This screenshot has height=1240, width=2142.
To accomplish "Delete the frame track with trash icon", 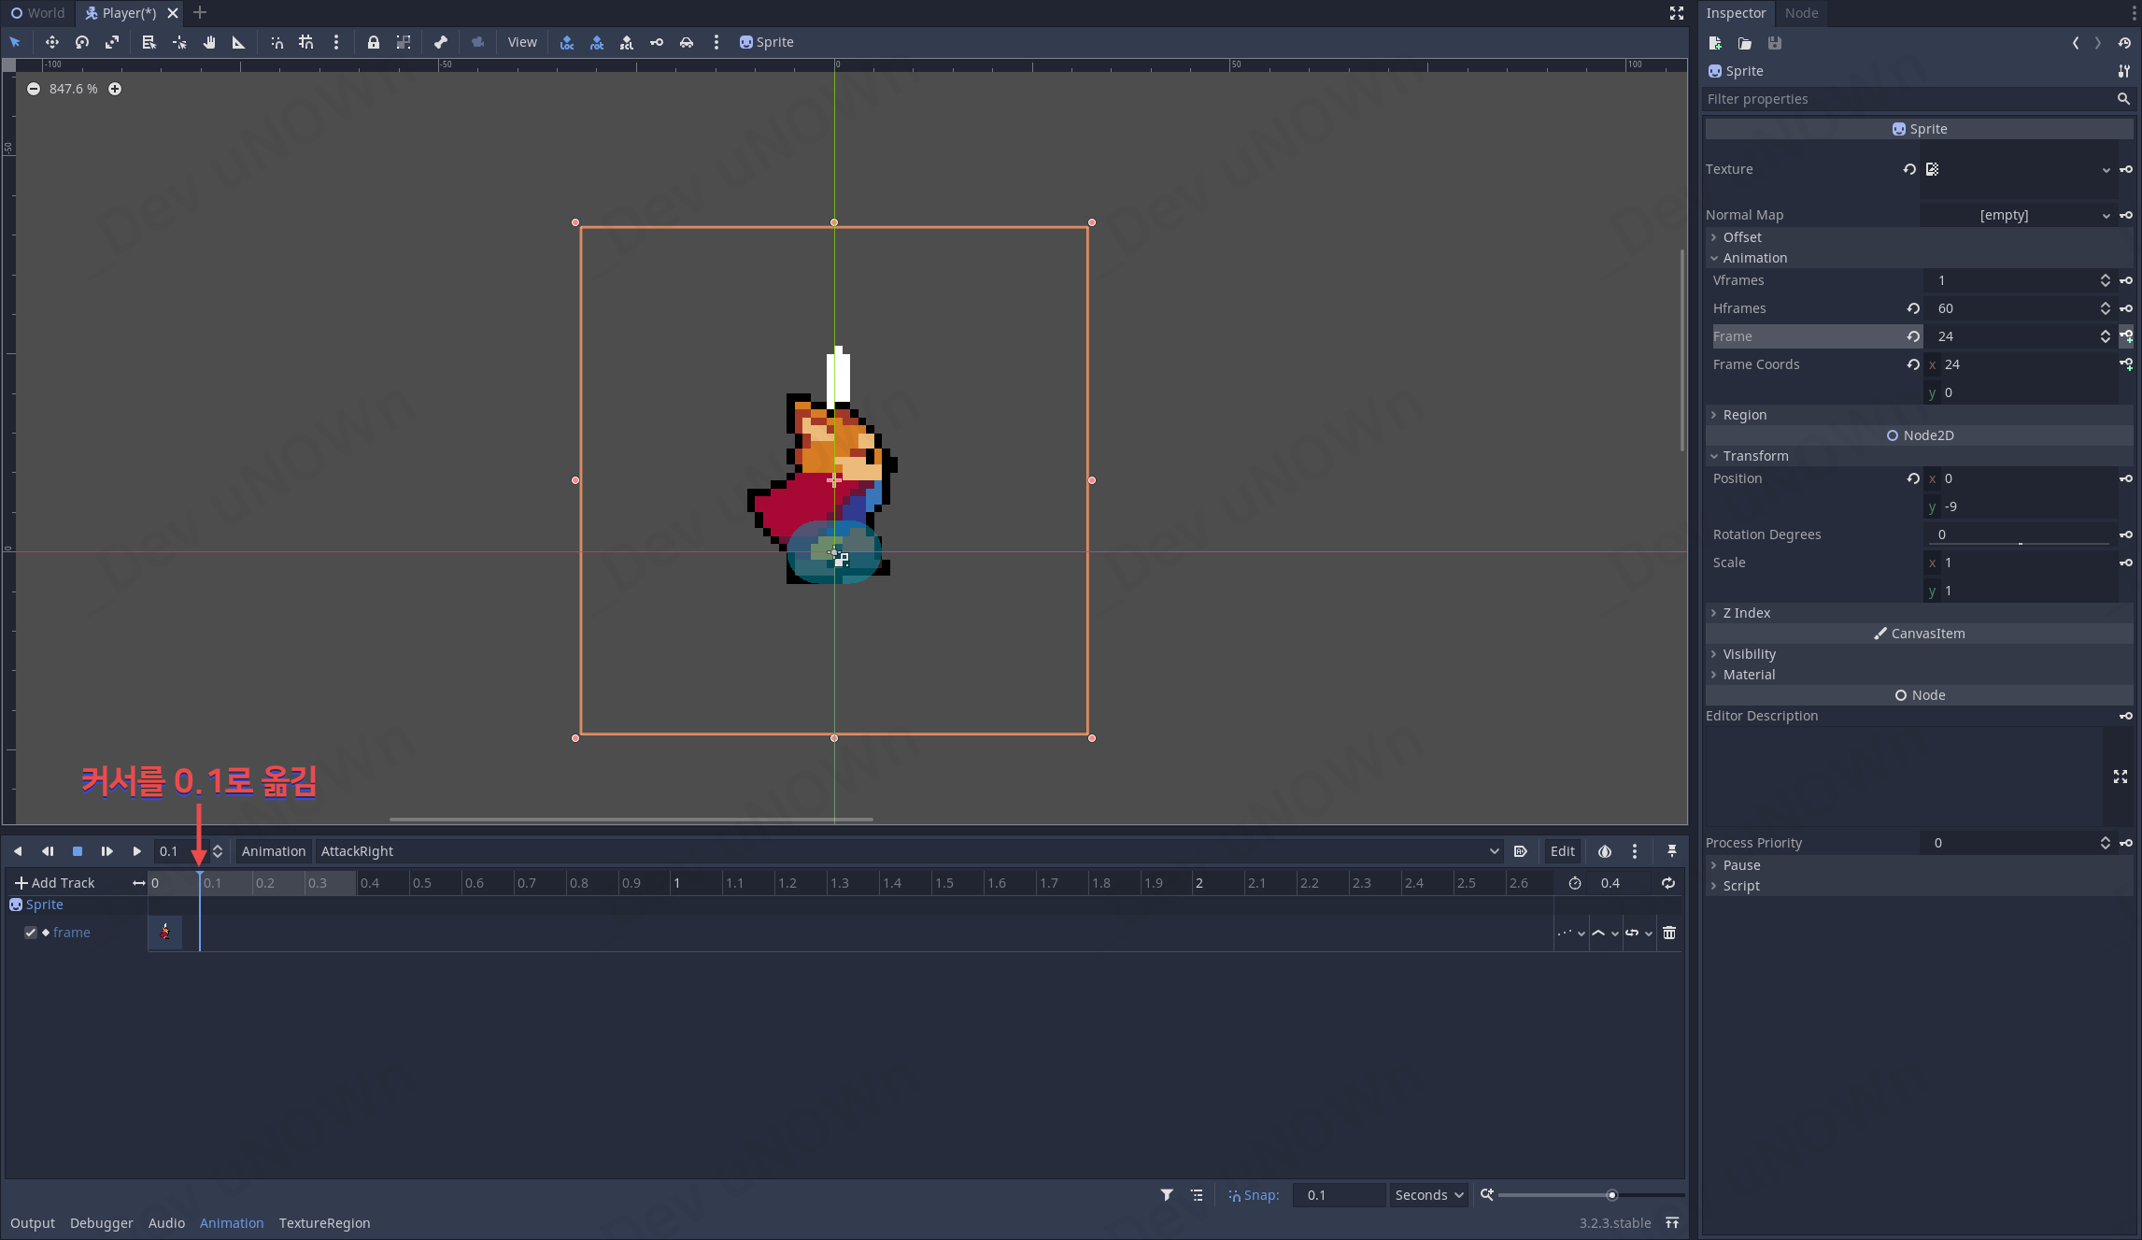I will [1669, 933].
